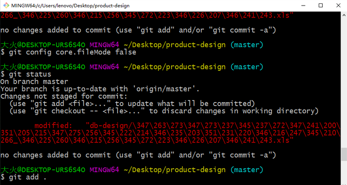Click the red 'modified:' label

(x=53, y=126)
